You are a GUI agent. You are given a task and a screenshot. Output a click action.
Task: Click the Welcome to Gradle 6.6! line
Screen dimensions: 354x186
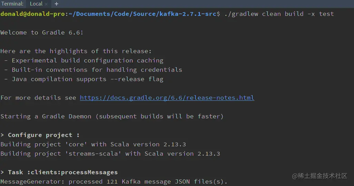click(x=42, y=32)
